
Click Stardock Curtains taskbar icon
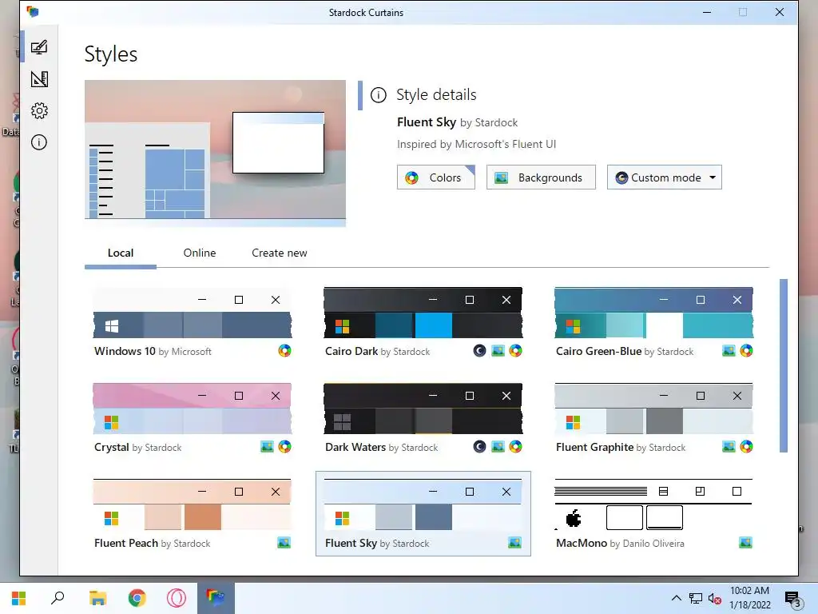point(216,598)
